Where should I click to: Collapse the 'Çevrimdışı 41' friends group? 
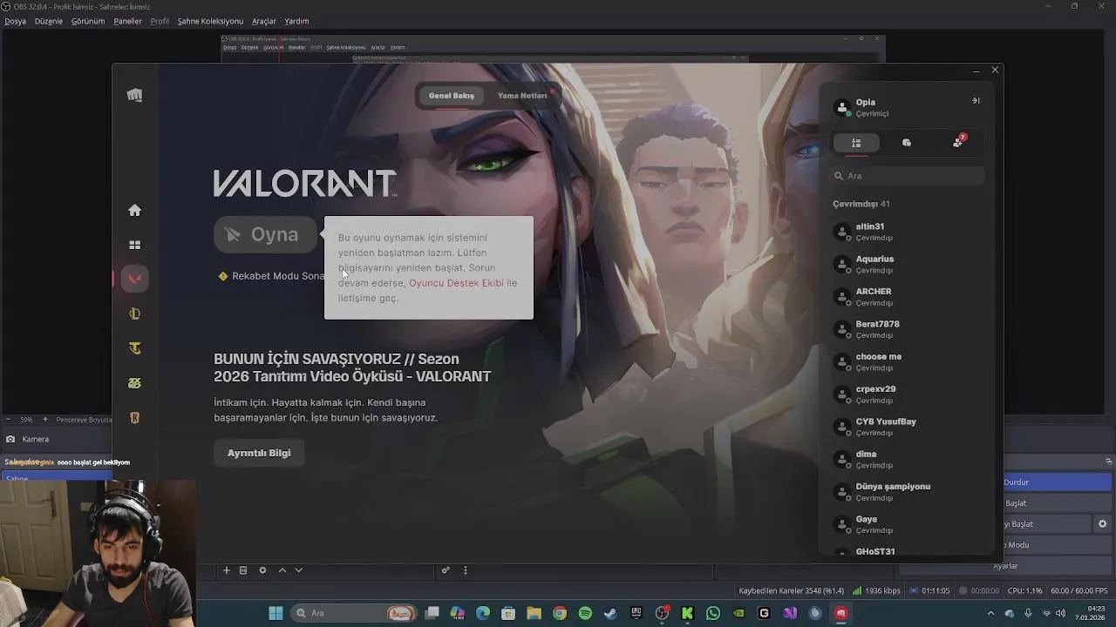click(x=861, y=204)
